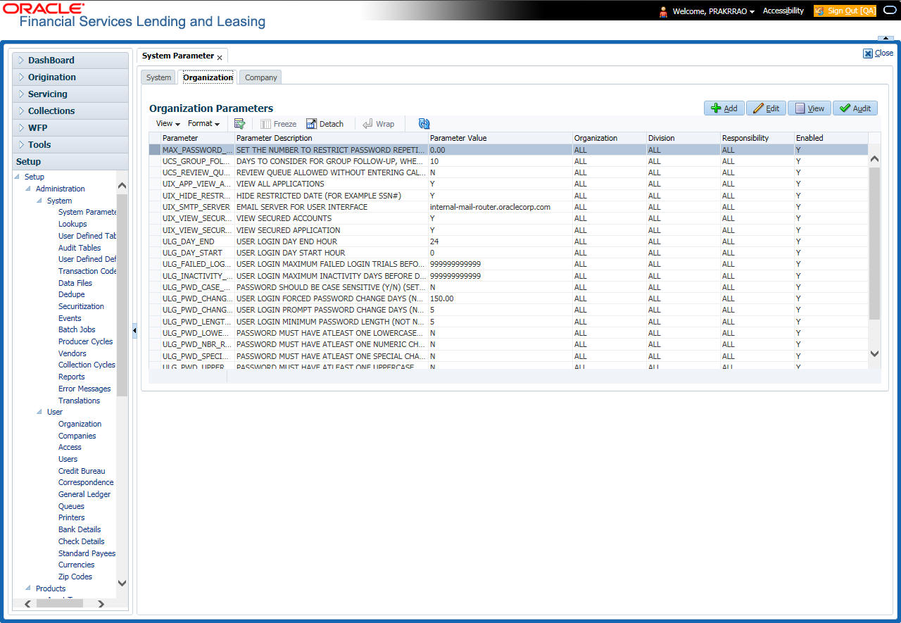901x623 pixels.
Task: Switch to the Company tab
Action: 260,77
